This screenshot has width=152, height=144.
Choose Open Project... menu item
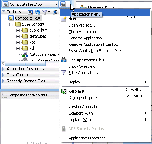pyautogui.click(x=105, y=25)
